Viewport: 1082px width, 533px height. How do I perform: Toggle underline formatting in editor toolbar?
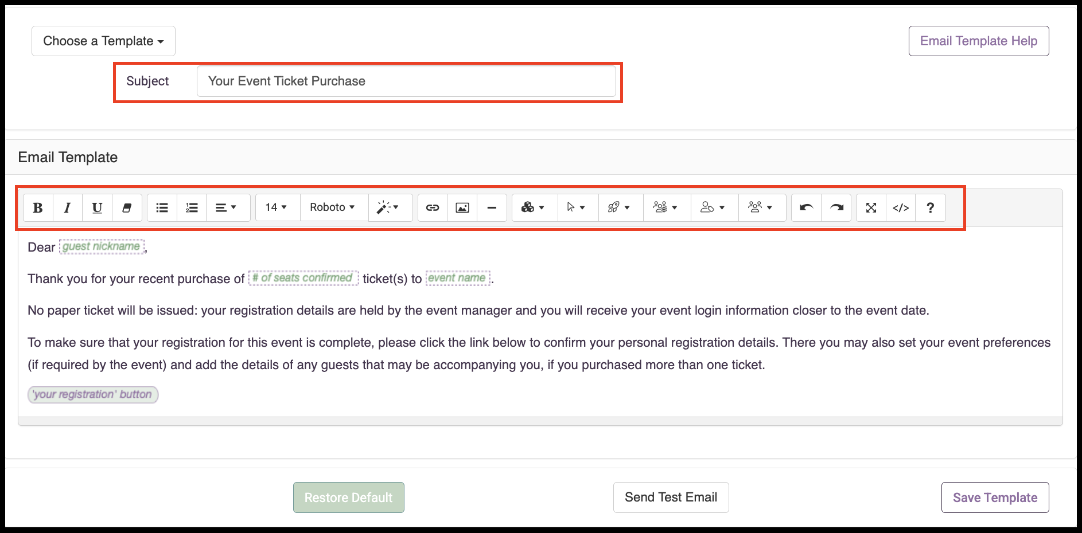[x=98, y=207]
